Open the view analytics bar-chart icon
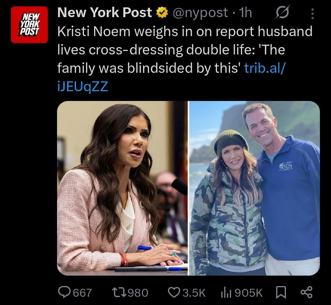Screen dimensions: 331x305 click(226, 292)
